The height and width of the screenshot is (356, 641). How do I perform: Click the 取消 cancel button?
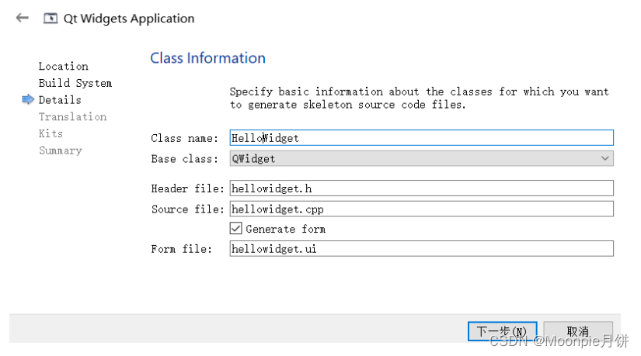tap(578, 331)
